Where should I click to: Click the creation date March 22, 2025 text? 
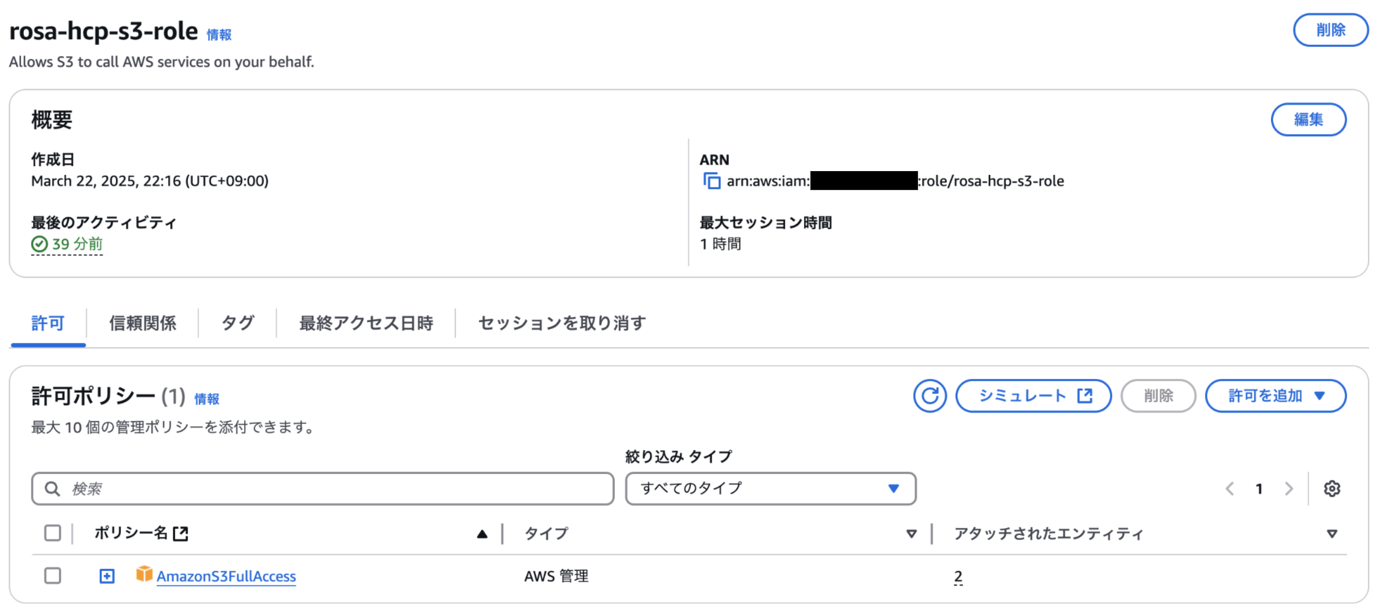point(150,181)
